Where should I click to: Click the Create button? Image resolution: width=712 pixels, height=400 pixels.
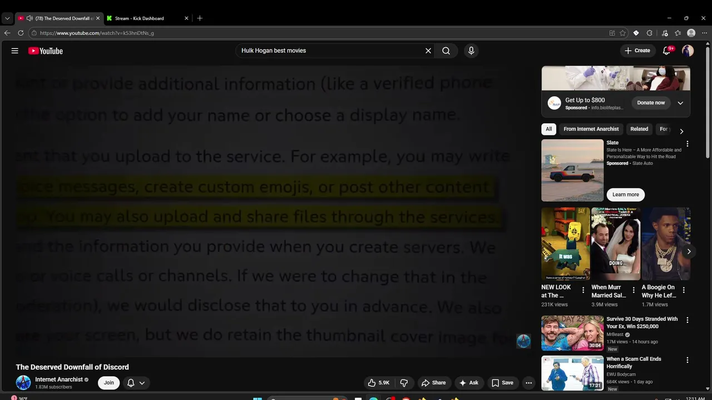point(637,51)
